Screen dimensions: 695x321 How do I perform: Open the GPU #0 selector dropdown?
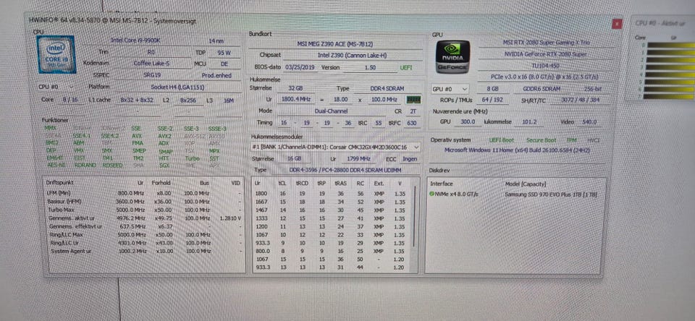tap(450, 88)
